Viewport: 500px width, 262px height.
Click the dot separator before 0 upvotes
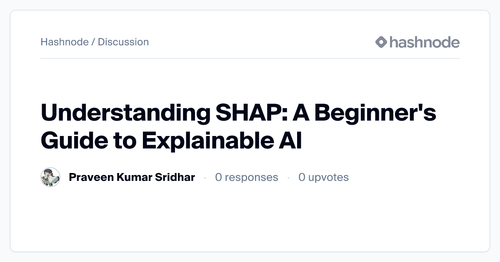point(288,178)
